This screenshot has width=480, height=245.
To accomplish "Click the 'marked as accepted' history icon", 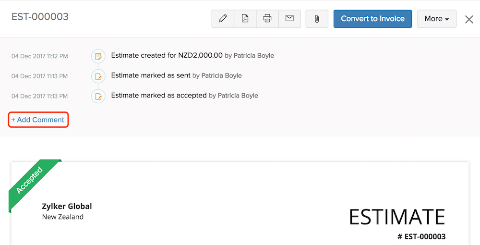I will pos(98,96).
